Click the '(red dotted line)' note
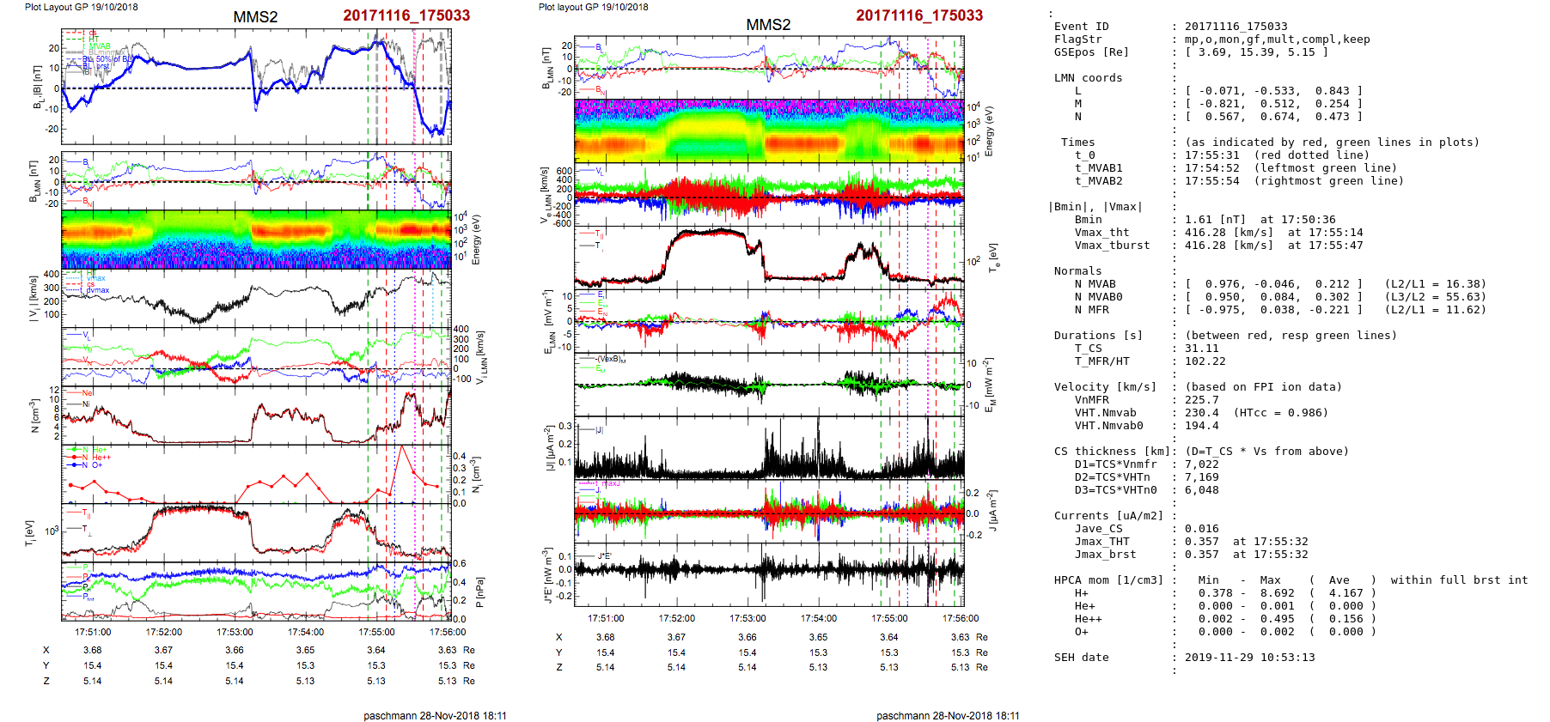1550x722 pixels. point(1312,155)
